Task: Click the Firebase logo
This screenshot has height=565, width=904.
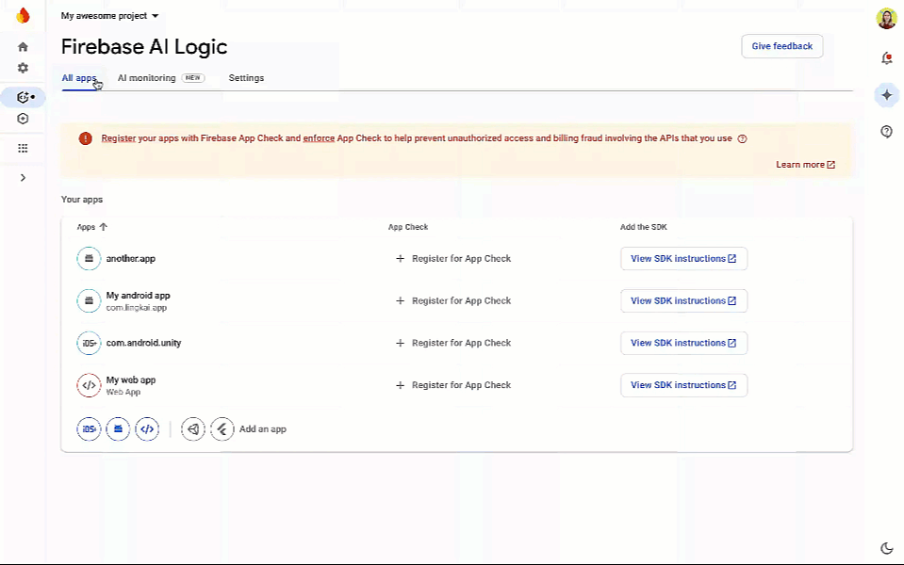Action: [x=23, y=16]
